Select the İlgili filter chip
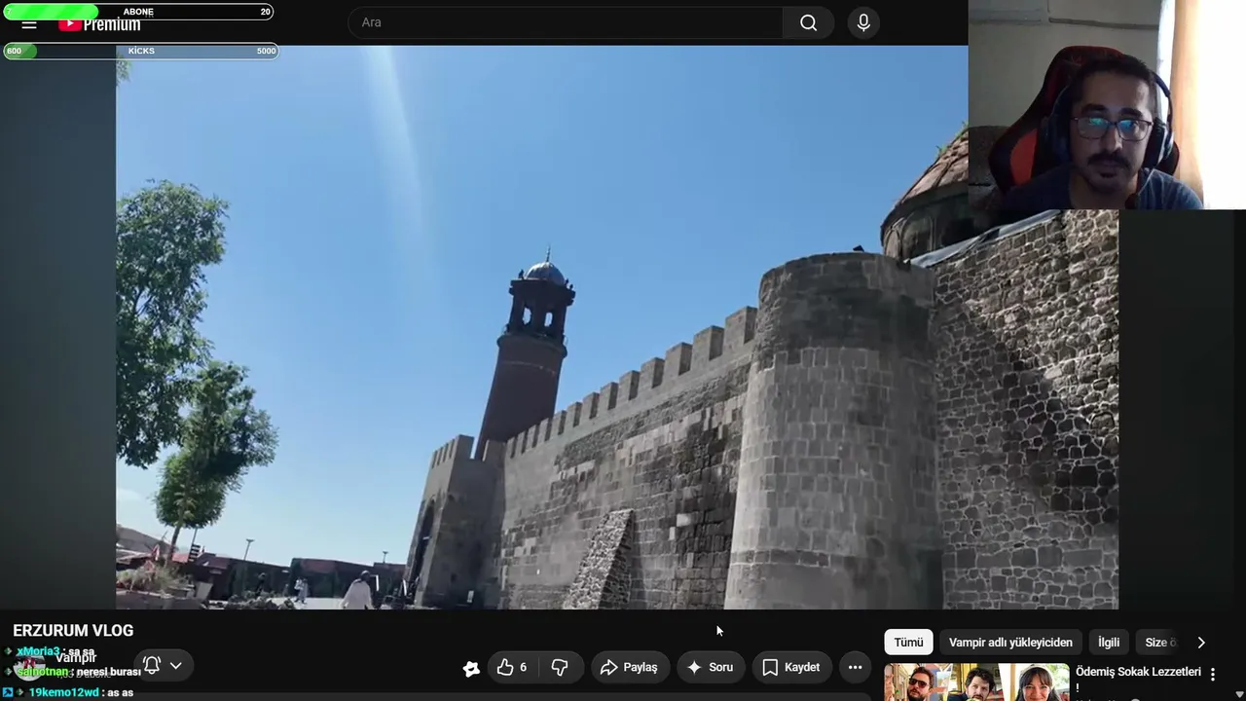The image size is (1246, 701). (x=1109, y=643)
